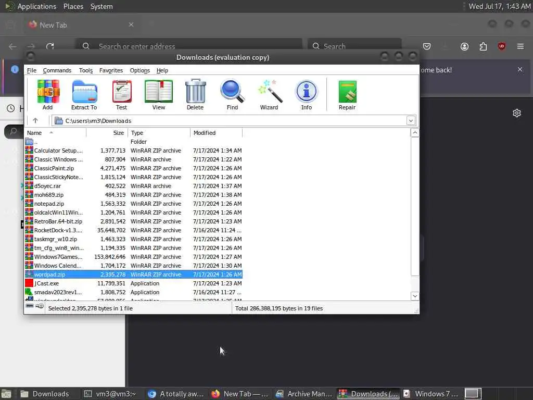
Task: Sort by the Modified column header
Action: [x=216, y=133]
